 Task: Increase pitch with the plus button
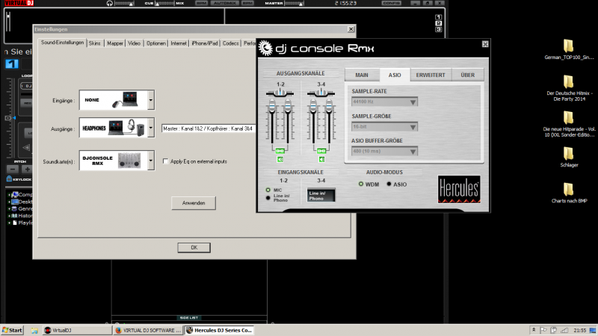coord(27,169)
